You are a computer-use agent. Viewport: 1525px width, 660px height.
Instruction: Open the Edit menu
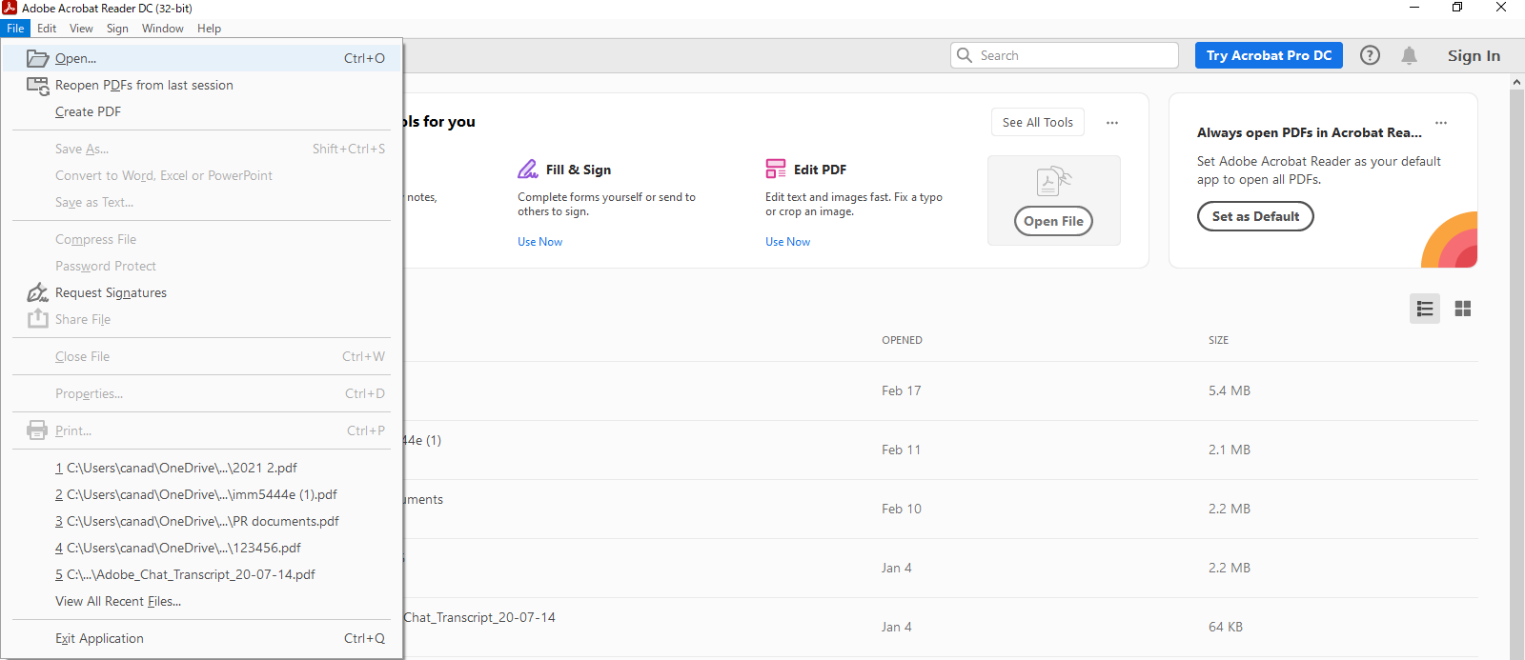47,29
